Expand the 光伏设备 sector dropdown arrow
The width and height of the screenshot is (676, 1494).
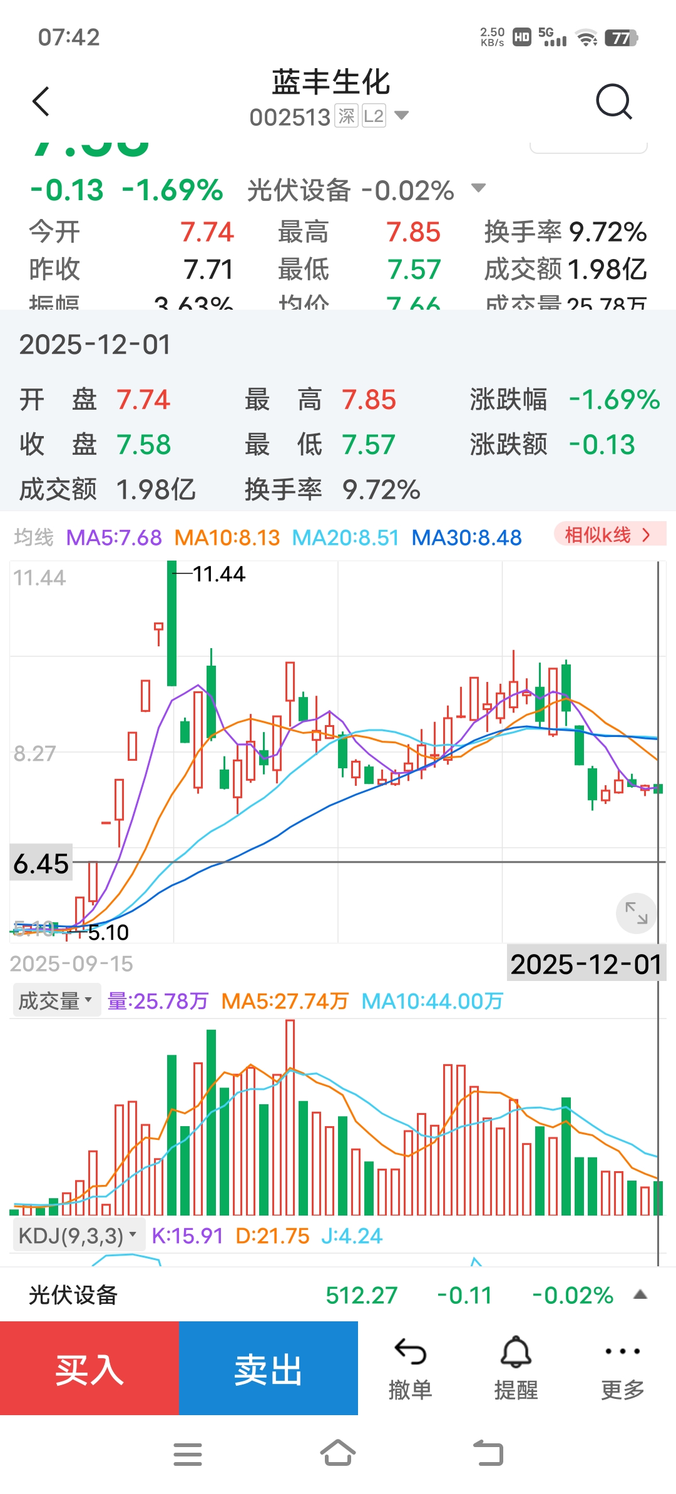point(478,188)
